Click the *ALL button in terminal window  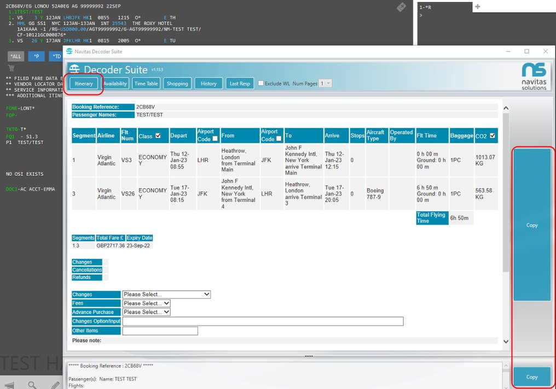point(16,56)
